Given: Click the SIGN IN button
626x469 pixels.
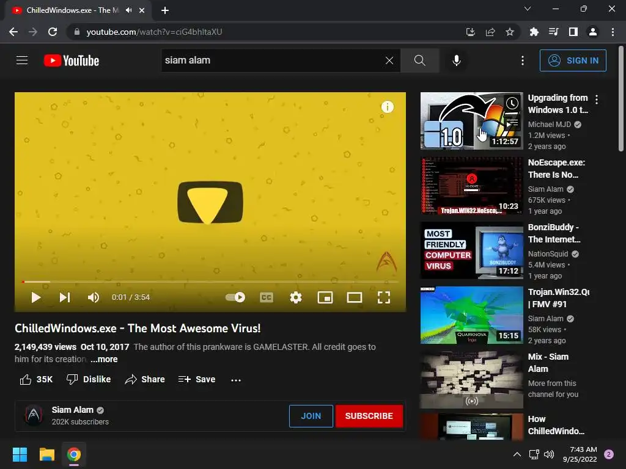Looking at the screenshot, I should pos(573,60).
